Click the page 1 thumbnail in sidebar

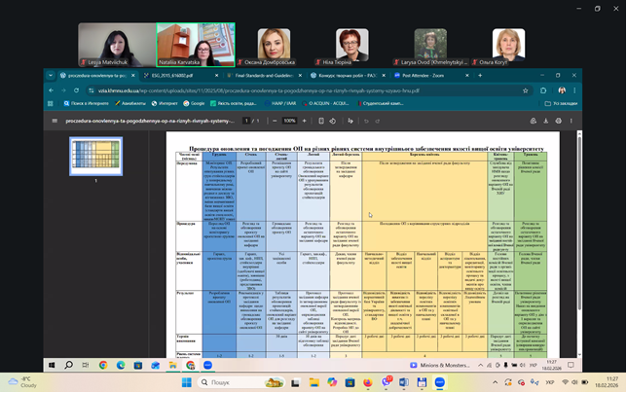pyautogui.click(x=95, y=156)
